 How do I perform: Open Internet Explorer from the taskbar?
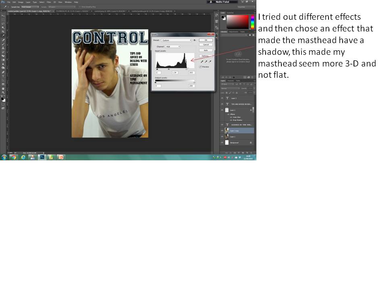pyautogui.click(x=23, y=157)
